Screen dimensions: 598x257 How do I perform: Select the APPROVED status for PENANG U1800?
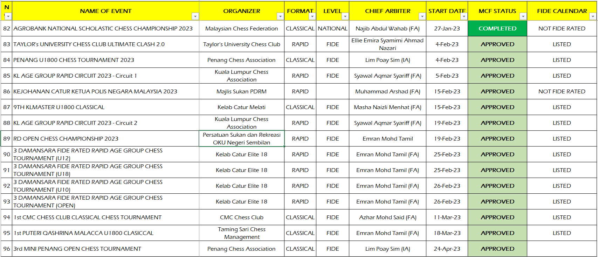497,60
